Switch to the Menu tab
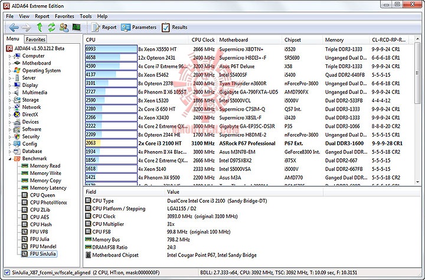 pos(13,39)
